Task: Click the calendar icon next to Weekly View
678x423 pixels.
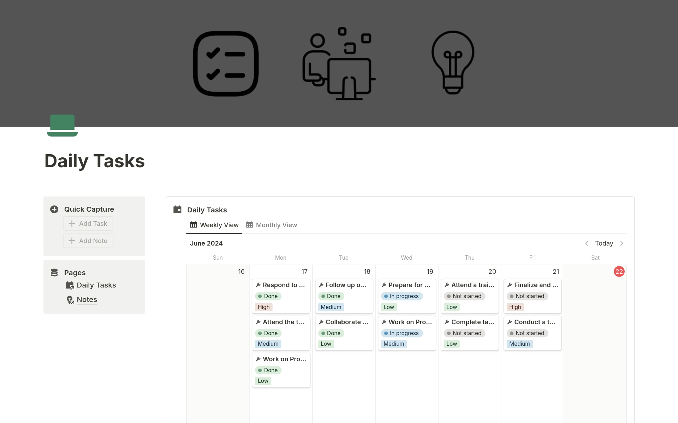Action: coord(193,225)
